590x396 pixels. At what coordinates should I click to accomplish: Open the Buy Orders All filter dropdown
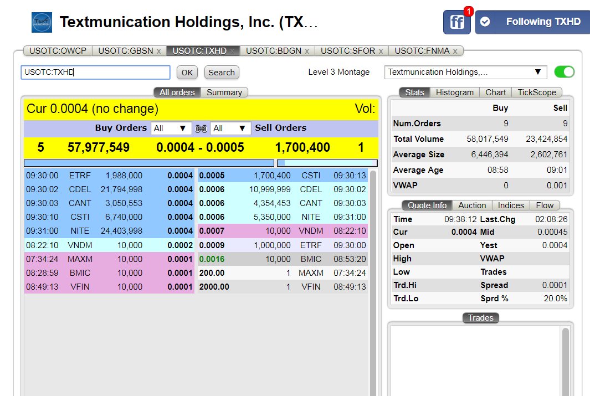pyautogui.click(x=171, y=128)
